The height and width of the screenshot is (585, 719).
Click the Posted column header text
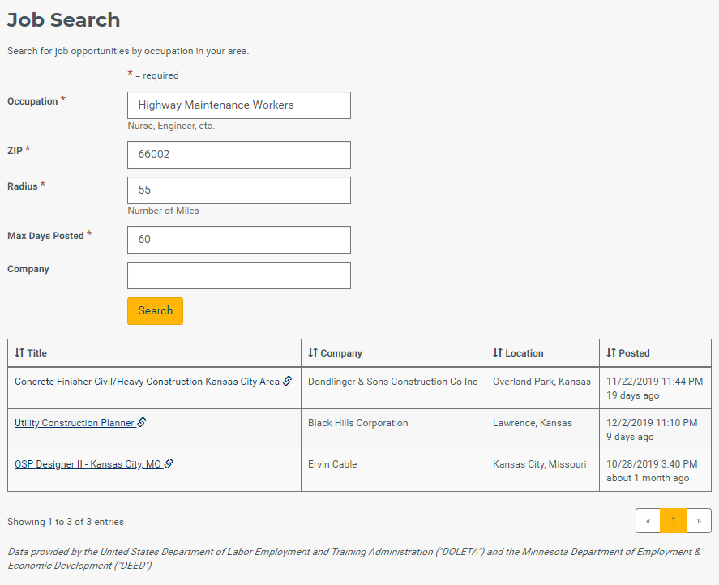(x=634, y=353)
